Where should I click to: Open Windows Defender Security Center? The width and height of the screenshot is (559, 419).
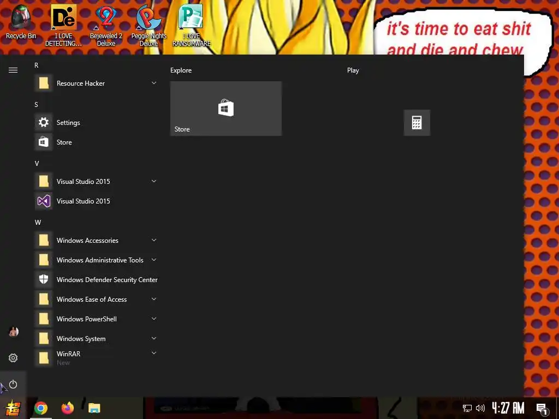(96, 280)
